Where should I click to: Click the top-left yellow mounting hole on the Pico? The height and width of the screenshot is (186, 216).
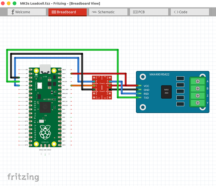(36, 71)
